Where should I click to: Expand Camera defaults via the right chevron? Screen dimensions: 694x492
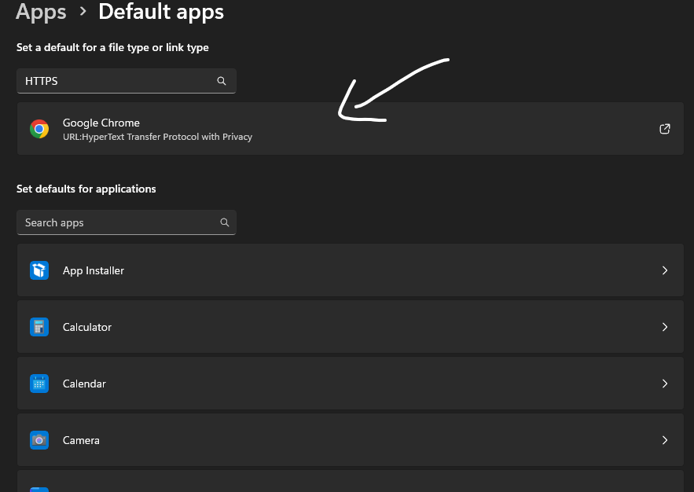664,440
